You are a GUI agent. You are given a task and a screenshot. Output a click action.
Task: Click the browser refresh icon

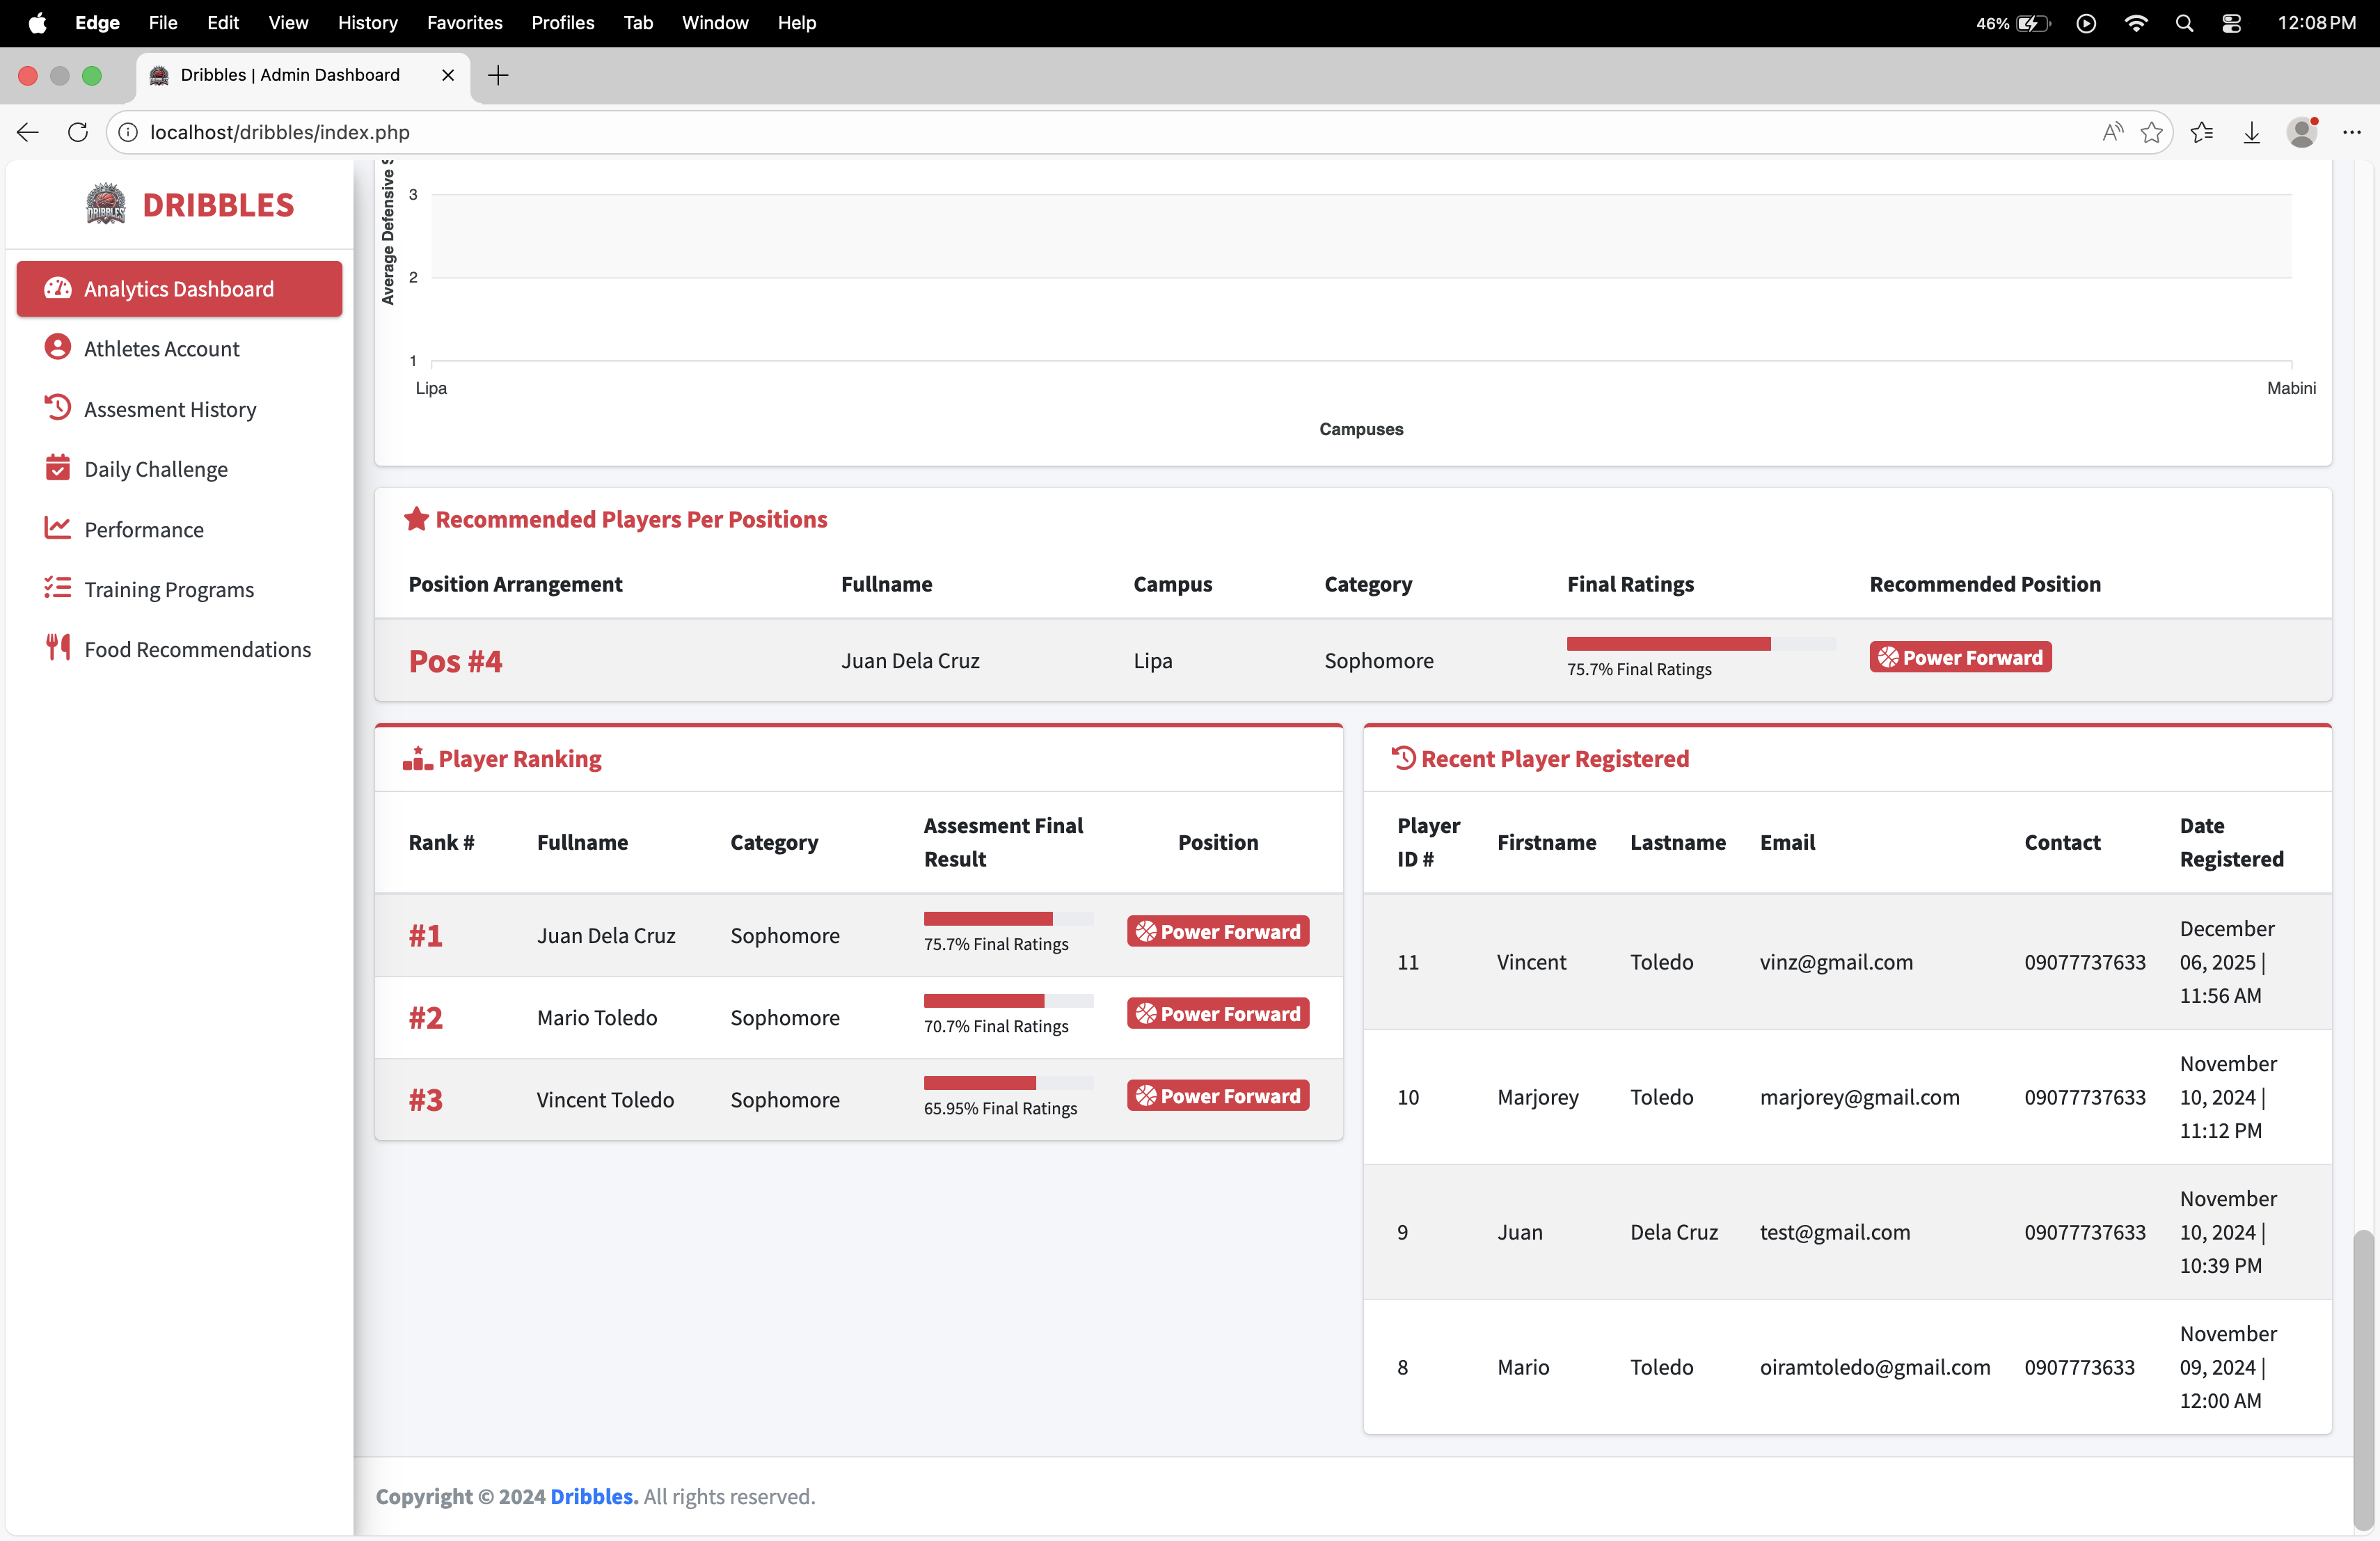(x=77, y=132)
